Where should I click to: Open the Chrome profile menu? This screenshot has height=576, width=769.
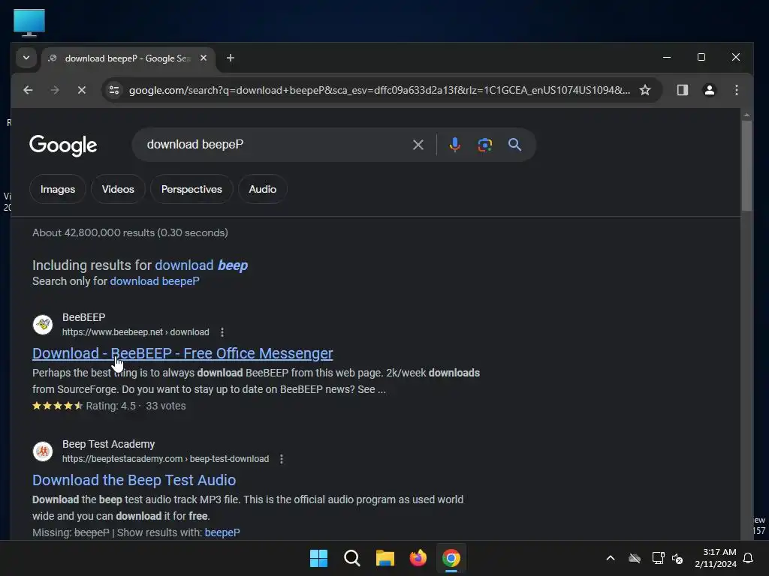point(709,90)
